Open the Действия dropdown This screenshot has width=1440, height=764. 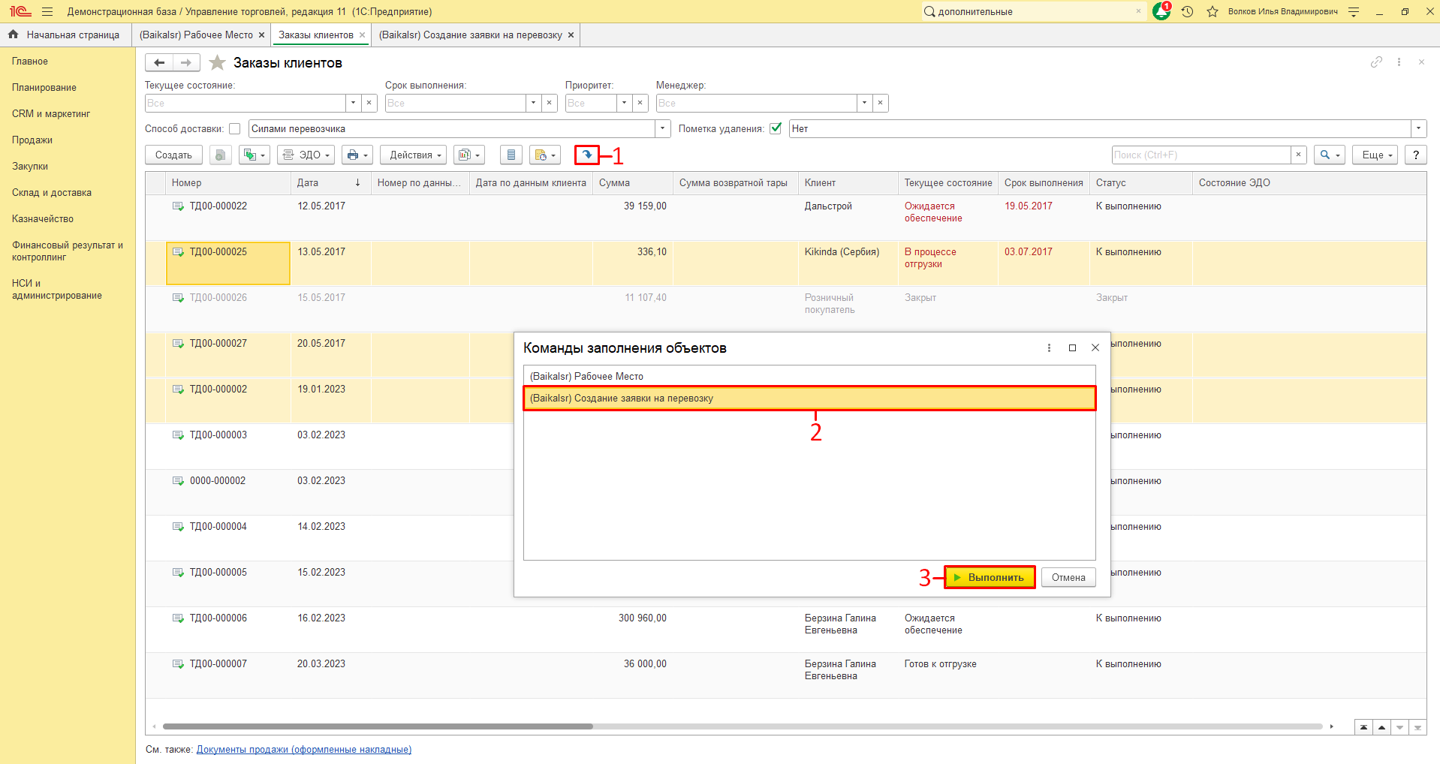tap(414, 155)
